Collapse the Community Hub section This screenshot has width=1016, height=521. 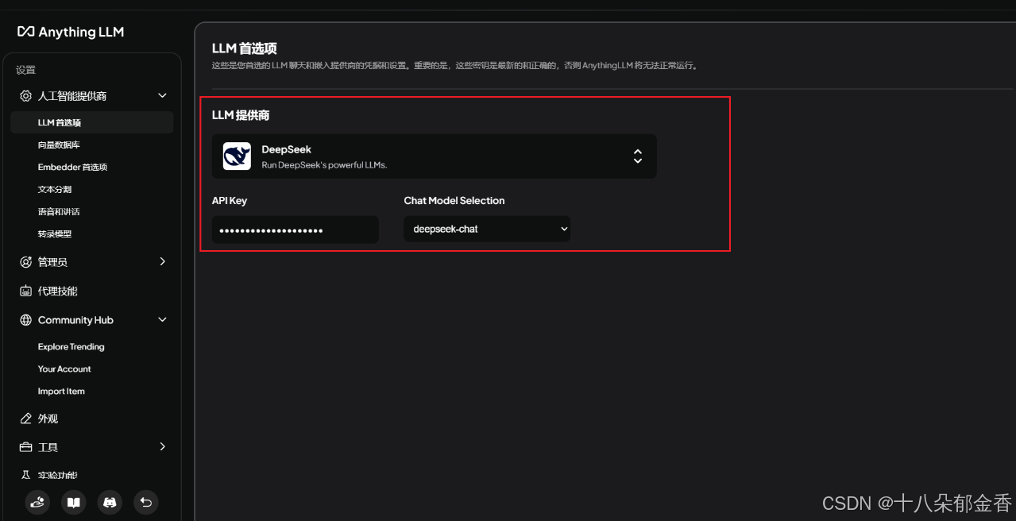click(162, 319)
